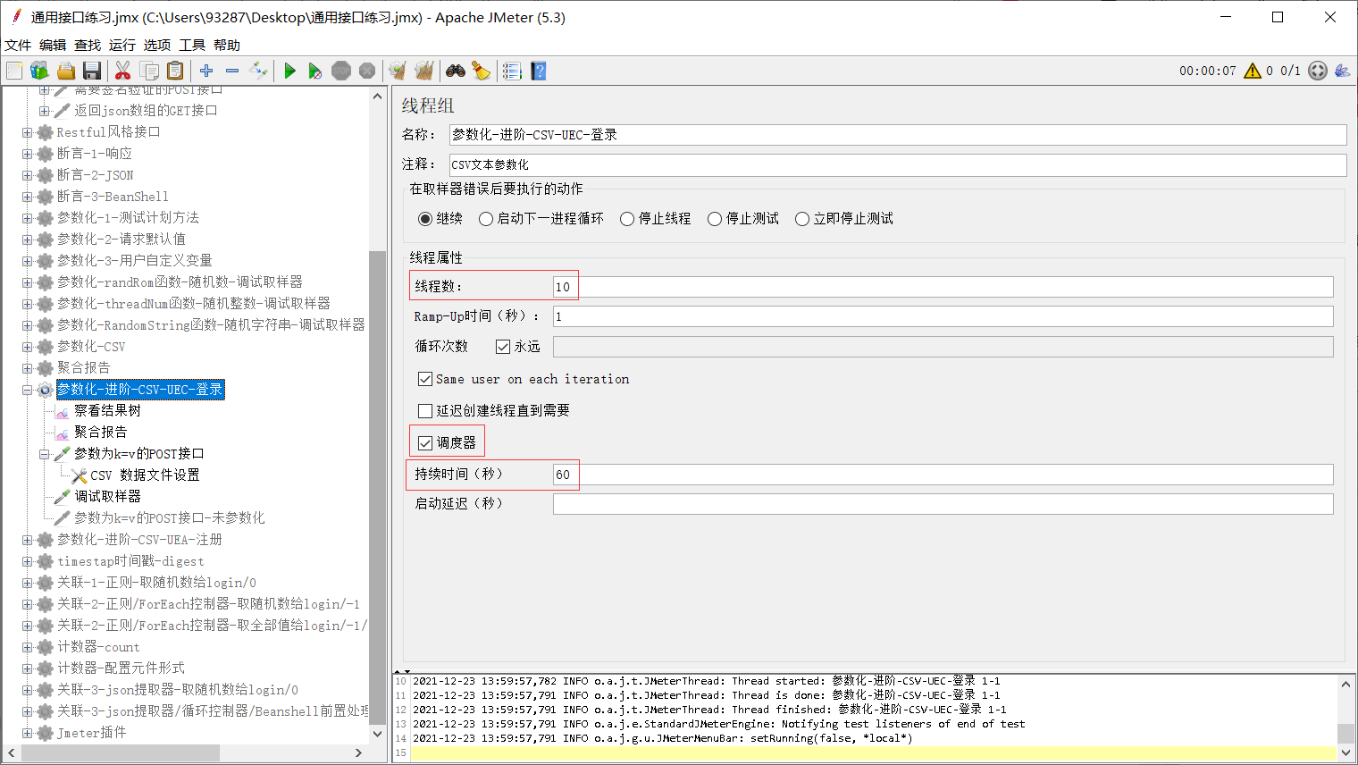Viewport: 1358px width, 765px height.
Task: Save the test plan with floppy icon
Action: (x=91, y=71)
